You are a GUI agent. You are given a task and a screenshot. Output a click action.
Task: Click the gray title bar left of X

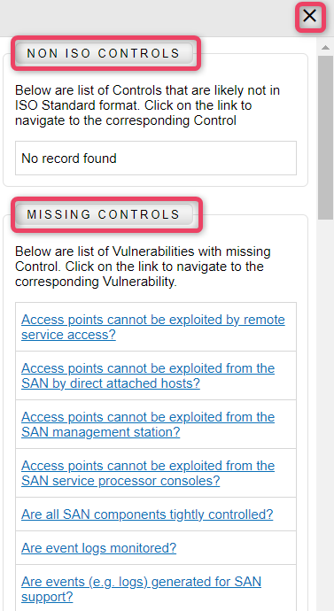[x=148, y=18]
